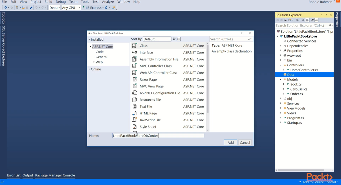This screenshot has width=341, height=185.
Task: Open the Properties side tab
Action: [x=337, y=20]
